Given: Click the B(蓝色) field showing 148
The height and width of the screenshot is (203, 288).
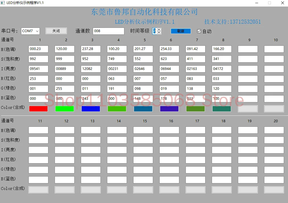Looking at the screenshot, I should point(143,99).
